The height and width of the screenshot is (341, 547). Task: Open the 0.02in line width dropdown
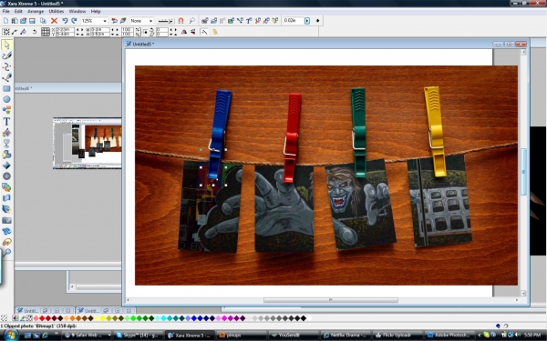coord(307,21)
